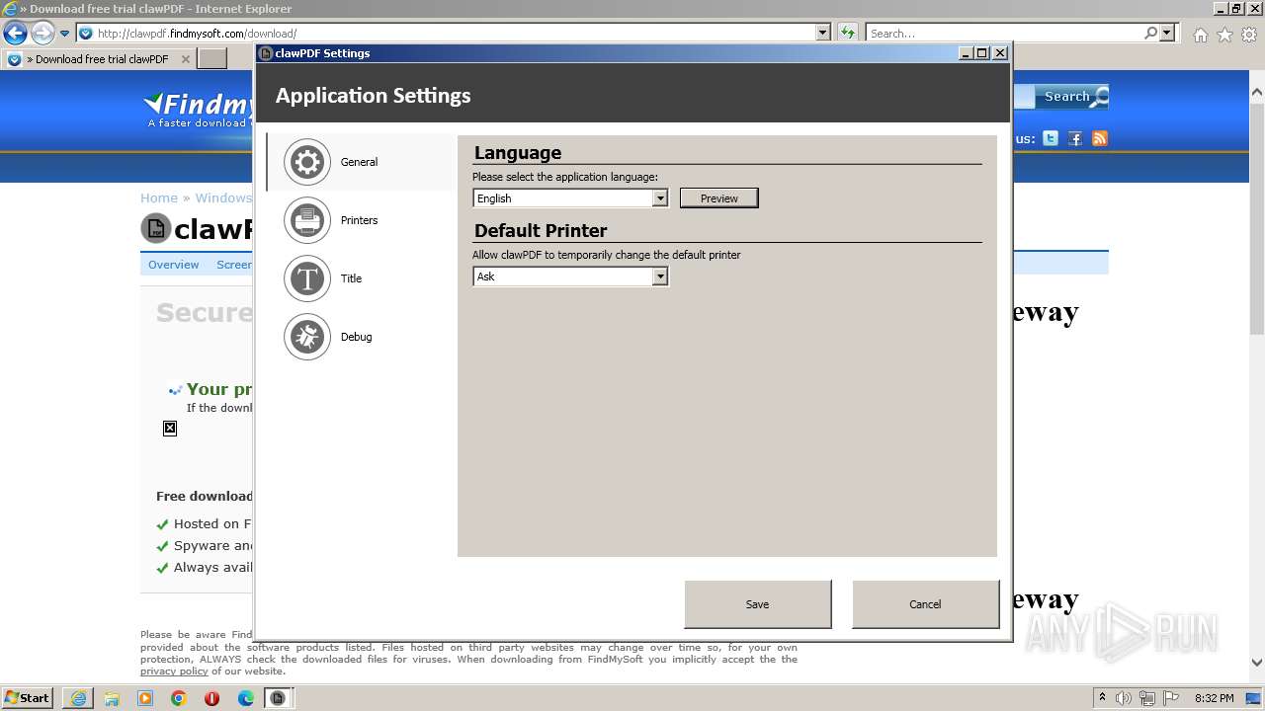Open media player from taskbar
Image resolution: width=1265 pixels, height=711 pixels.
point(145,698)
